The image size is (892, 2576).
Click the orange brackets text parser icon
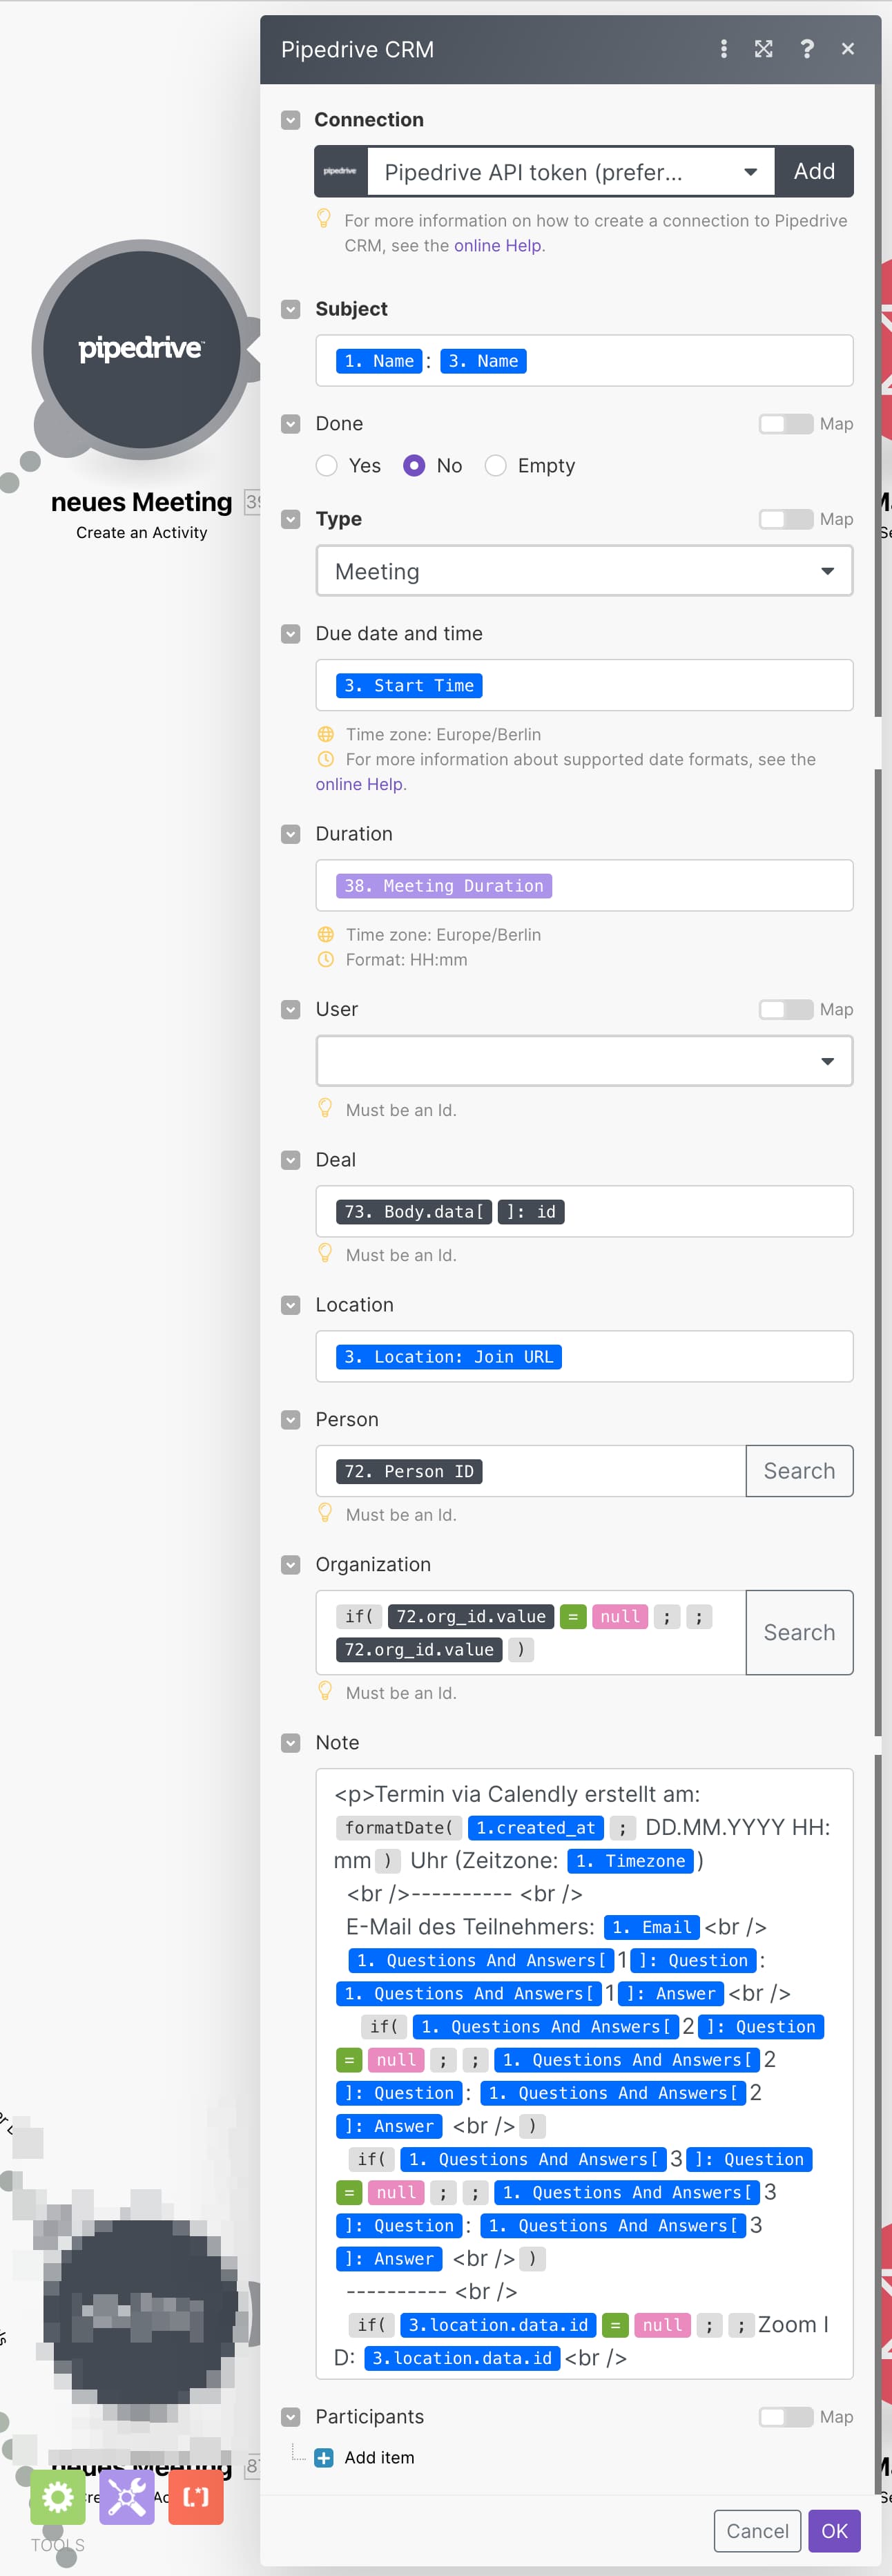[x=196, y=2496]
